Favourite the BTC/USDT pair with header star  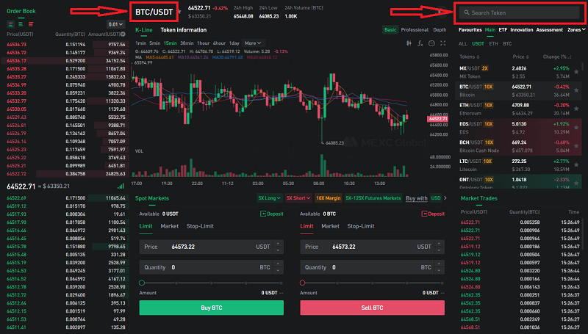[x=179, y=12]
